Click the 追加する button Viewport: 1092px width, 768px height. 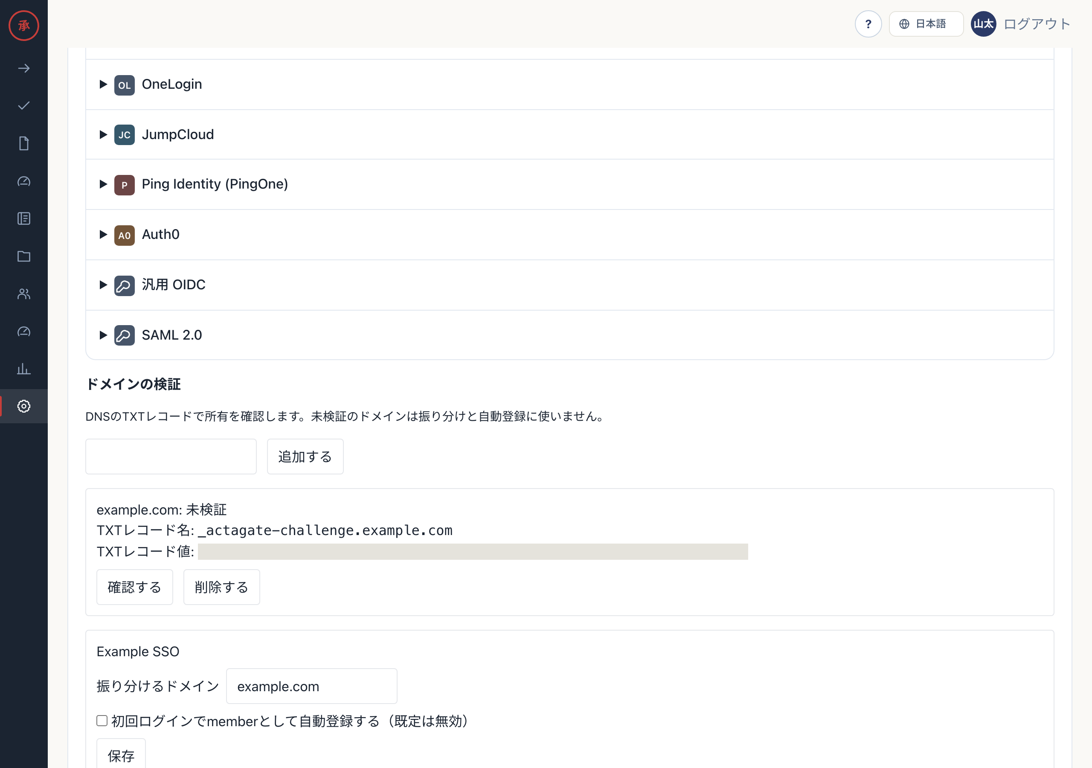pos(305,457)
